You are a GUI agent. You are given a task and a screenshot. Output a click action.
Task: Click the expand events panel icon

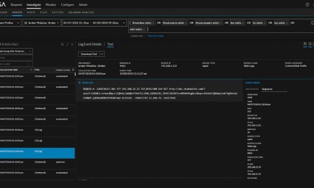point(67,44)
